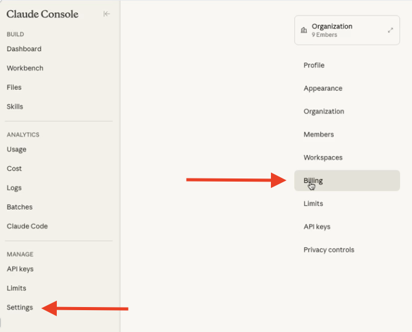412x332 pixels.
Task: Open Privacy controls settings
Action: [x=328, y=250]
